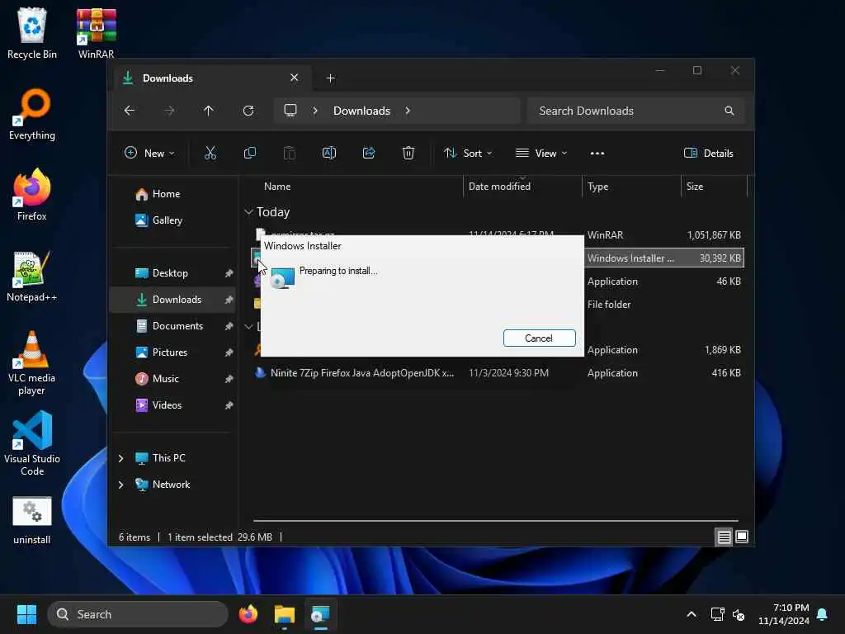Click Downloads in the address breadcrumb
The image size is (845, 634).
[361, 111]
